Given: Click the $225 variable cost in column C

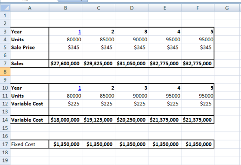Looking at the screenshot, I should point(107,104).
